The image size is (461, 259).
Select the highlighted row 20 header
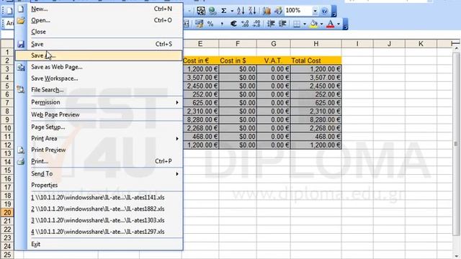7,212
